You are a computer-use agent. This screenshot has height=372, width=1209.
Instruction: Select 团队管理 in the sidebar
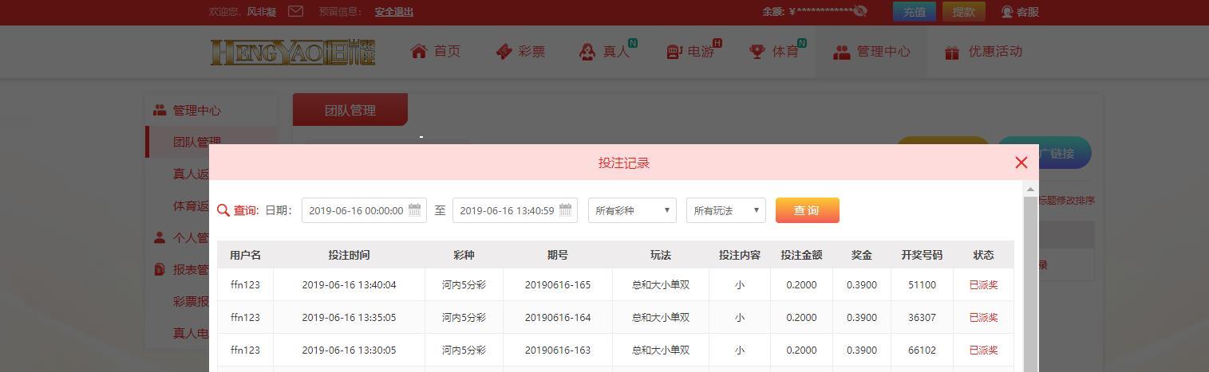pos(197,142)
